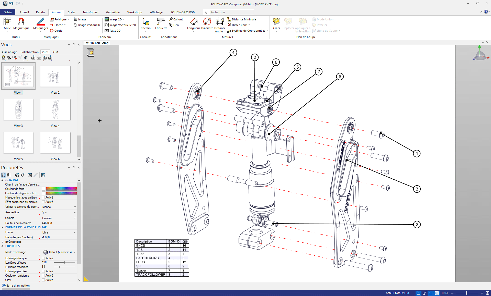491x296 pixels.
Task: Select the Diamètre measurement tool
Action: (207, 22)
